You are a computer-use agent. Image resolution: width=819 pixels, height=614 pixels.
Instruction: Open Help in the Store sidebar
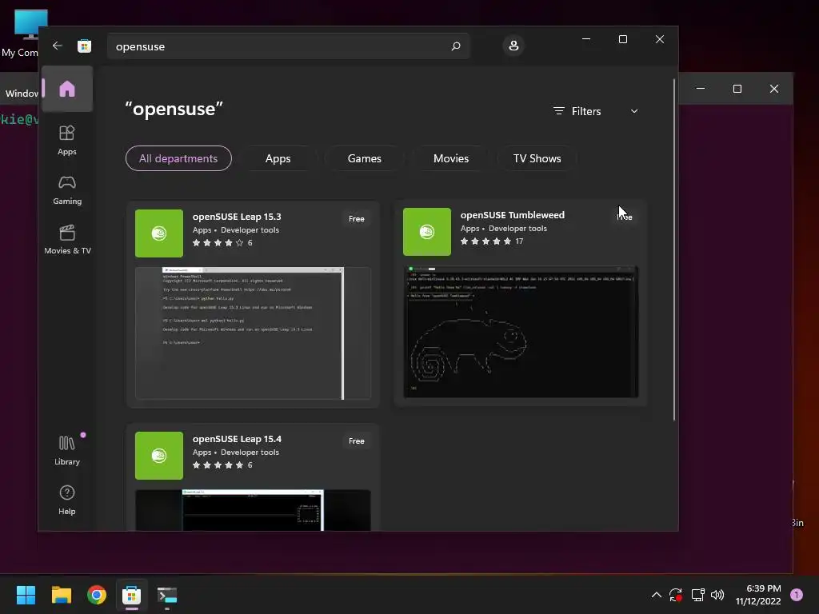[67, 500]
